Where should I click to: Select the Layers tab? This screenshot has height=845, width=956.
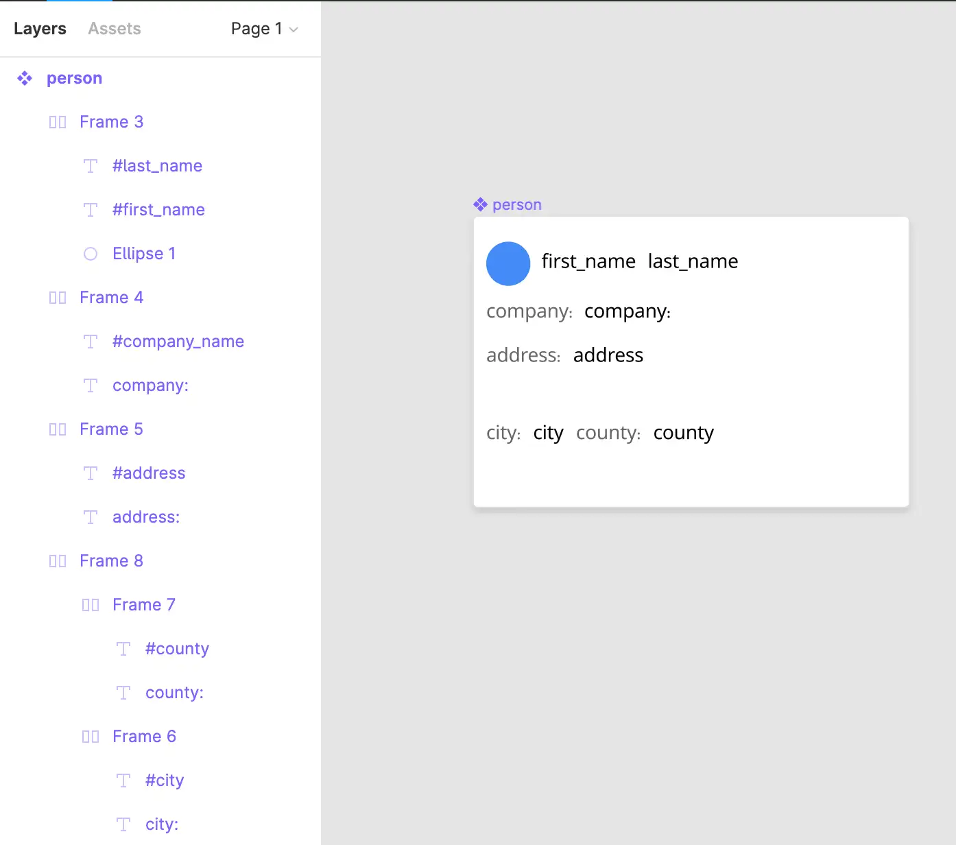click(40, 29)
